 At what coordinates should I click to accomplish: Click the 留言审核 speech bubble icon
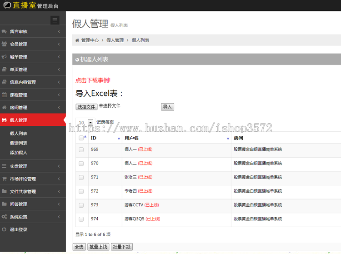[4, 31]
